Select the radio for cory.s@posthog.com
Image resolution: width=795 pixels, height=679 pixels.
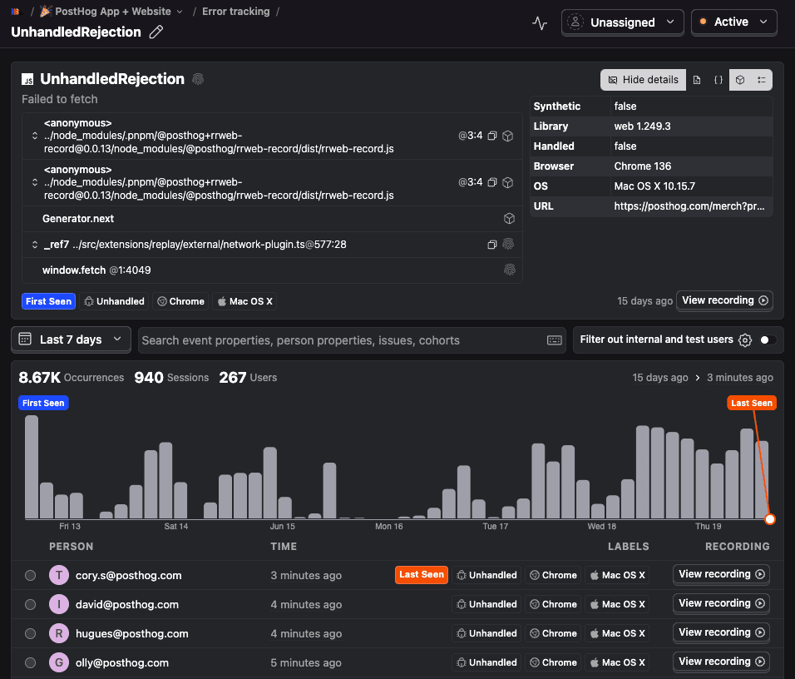click(x=31, y=576)
